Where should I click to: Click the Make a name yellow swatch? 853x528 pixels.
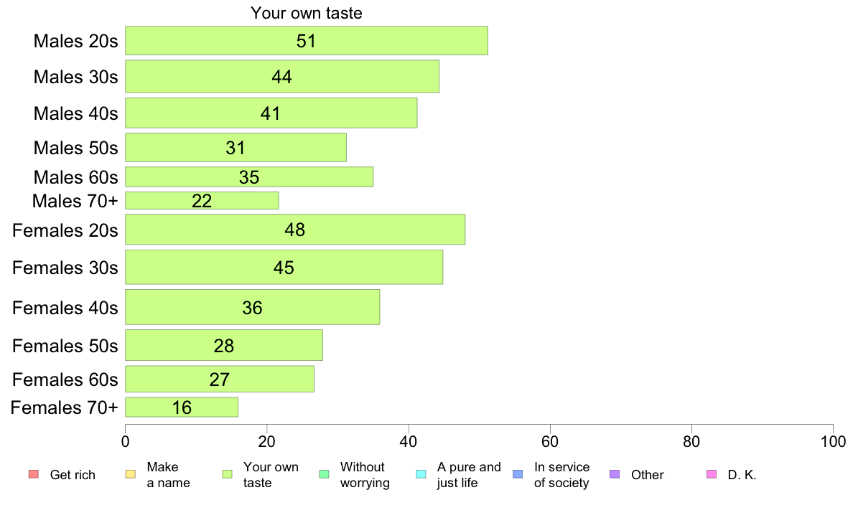131,474
